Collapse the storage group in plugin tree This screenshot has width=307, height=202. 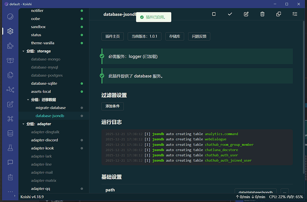coord(24,51)
